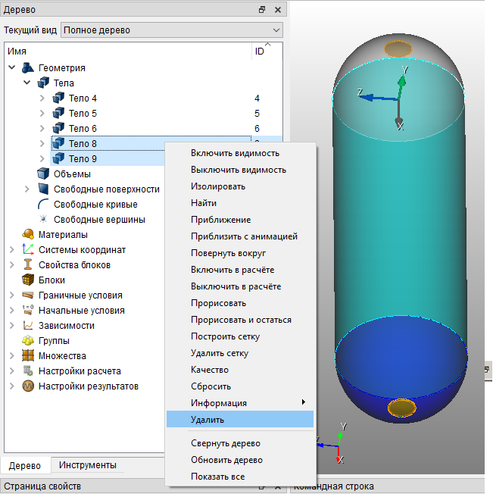Viewport: 493px width, 494px height.
Task: Click the Блоки cube icon
Action: [x=28, y=280]
